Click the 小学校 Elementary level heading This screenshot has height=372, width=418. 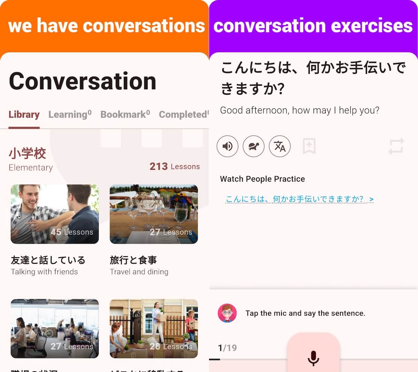pos(31,159)
